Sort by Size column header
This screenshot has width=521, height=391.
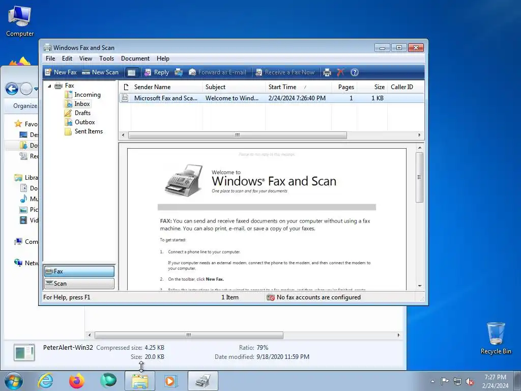pos(372,87)
